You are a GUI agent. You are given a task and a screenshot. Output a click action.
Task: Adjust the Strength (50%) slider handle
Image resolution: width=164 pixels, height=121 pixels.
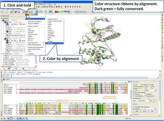[148, 98]
